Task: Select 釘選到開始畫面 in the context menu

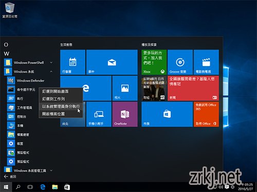Action: point(61,91)
